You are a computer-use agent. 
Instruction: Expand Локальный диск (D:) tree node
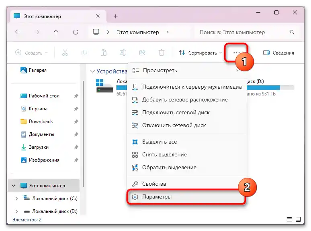tap(16, 211)
